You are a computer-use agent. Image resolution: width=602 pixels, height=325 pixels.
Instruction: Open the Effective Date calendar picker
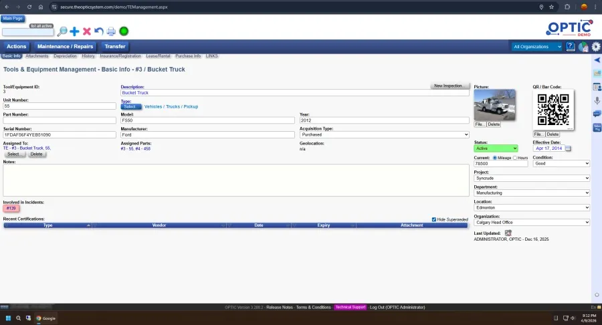569,148
